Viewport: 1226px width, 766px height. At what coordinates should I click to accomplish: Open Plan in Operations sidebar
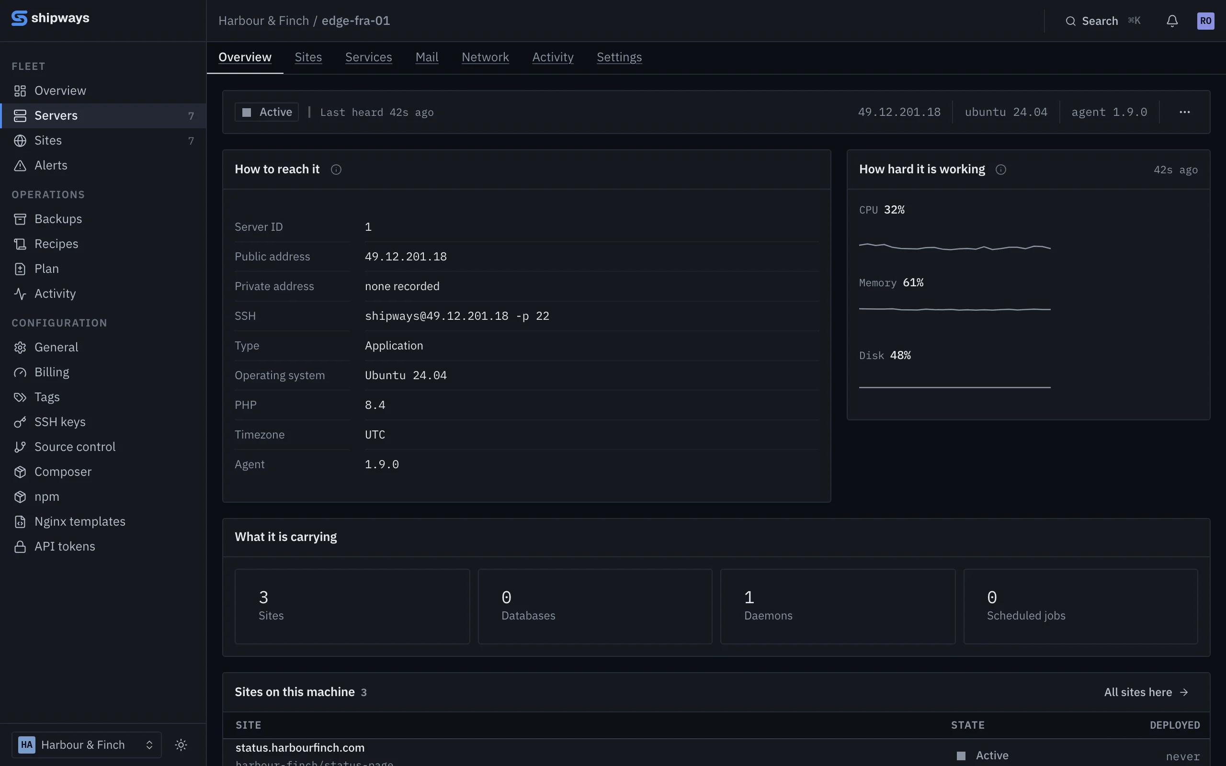pyautogui.click(x=103, y=269)
